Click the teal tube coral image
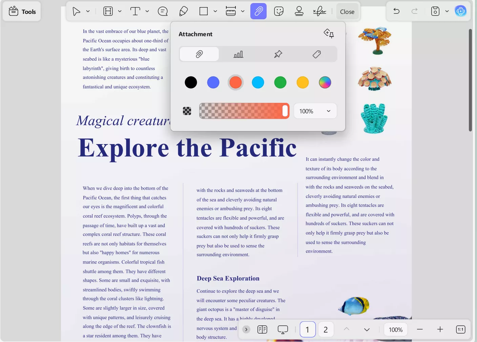Viewport: 477px width, 342px height. tap(374, 118)
